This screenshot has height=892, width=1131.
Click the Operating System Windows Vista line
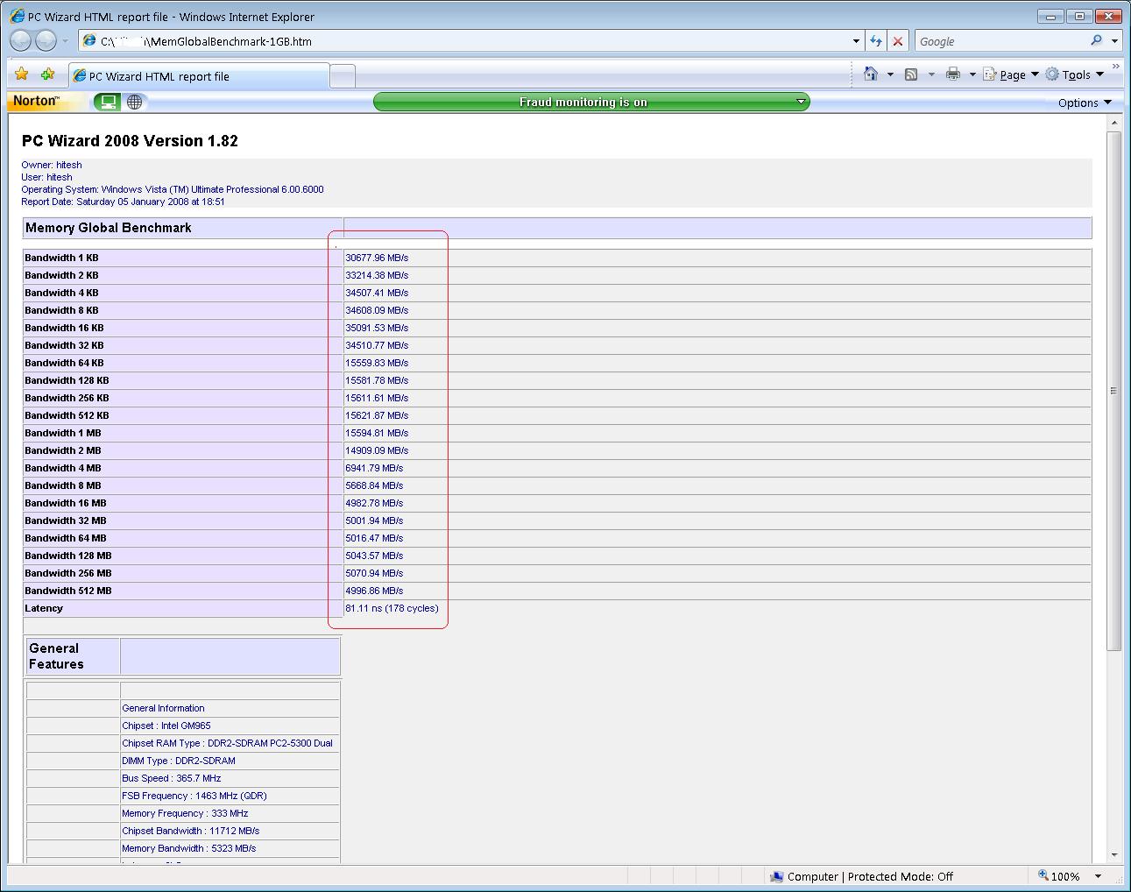pos(173,189)
